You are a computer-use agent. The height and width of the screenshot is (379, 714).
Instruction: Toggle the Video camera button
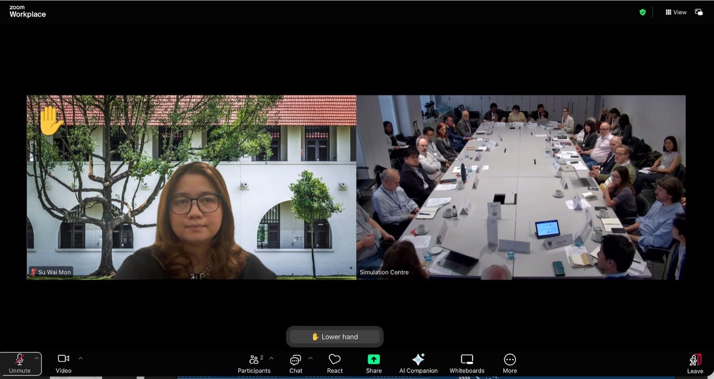[63, 363]
